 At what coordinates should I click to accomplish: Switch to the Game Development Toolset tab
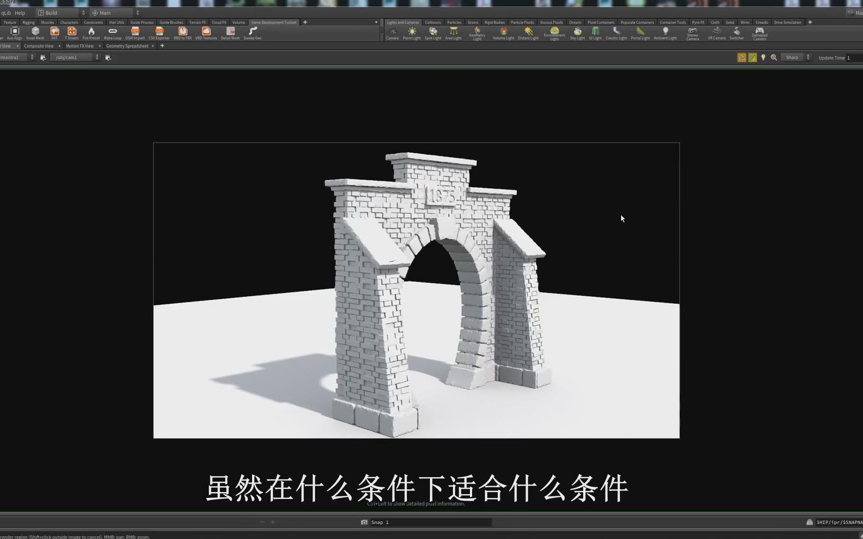(x=273, y=22)
